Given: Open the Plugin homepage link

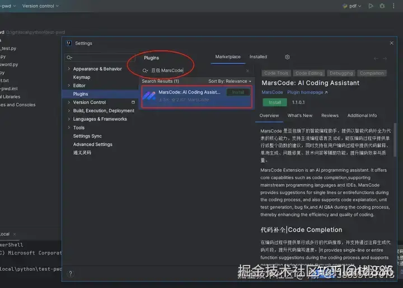Looking at the screenshot, I should click(x=307, y=92).
